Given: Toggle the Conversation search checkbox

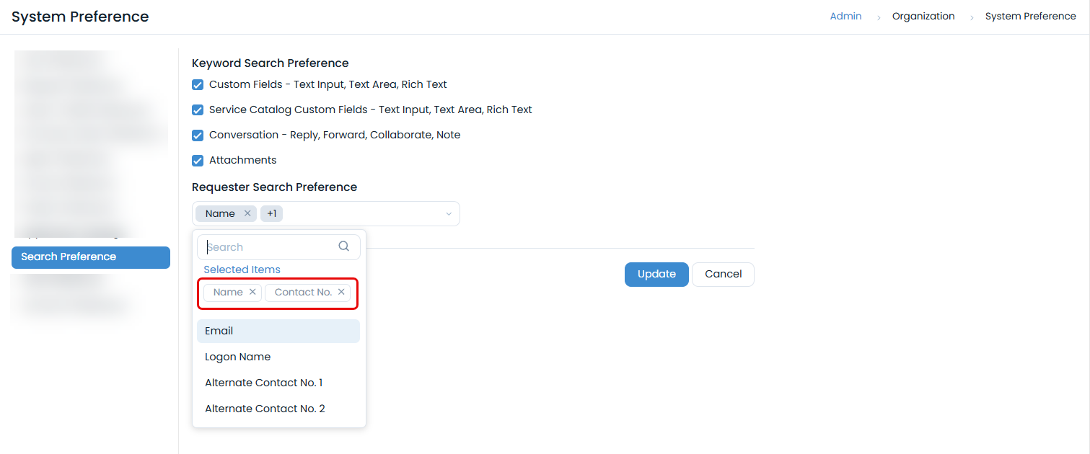Looking at the screenshot, I should pos(198,135).
